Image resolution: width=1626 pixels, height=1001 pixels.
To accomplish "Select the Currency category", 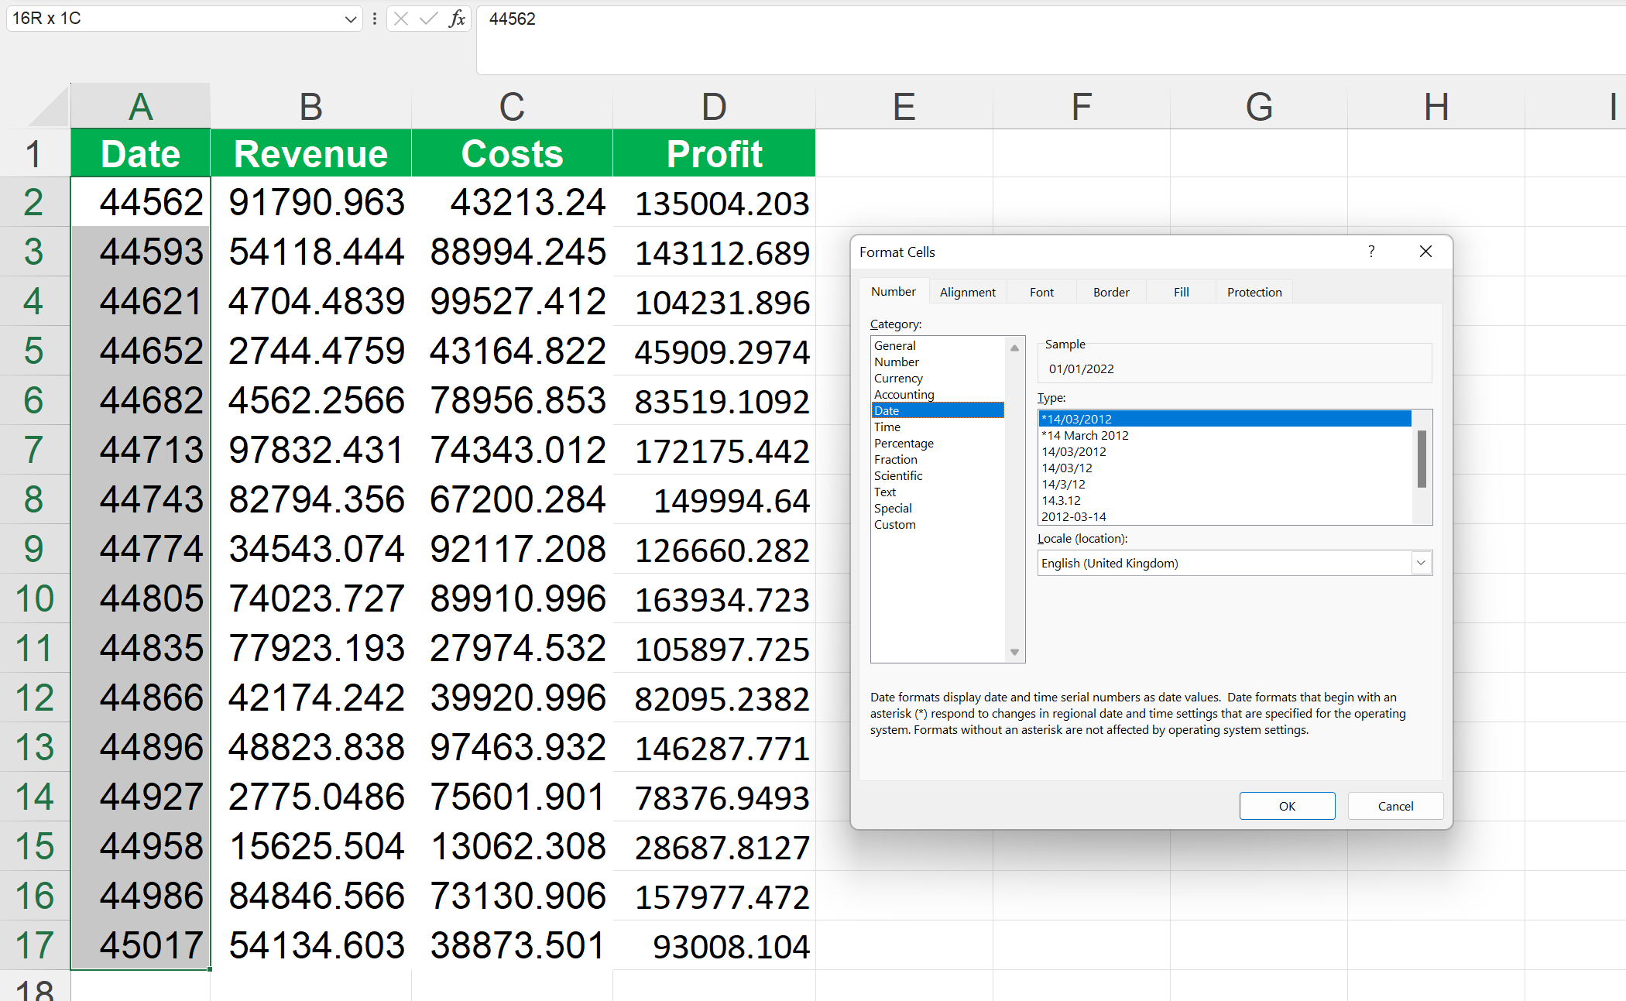I will pos(898,378).
